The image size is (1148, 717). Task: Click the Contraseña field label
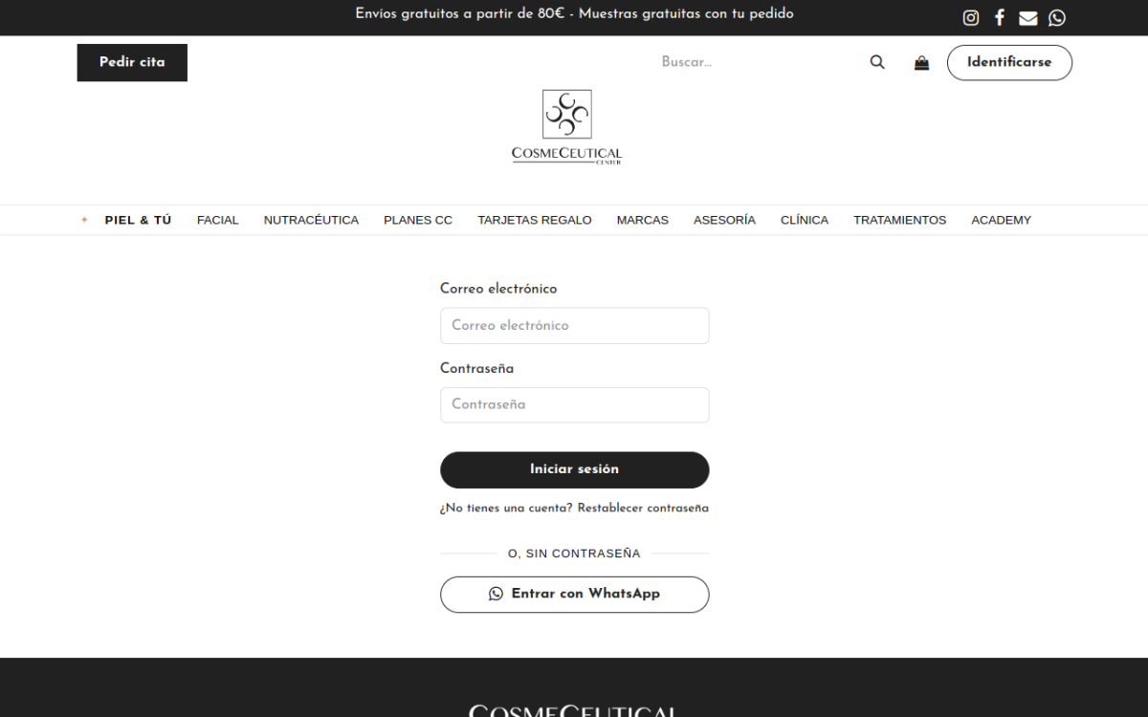pos(476,368)
